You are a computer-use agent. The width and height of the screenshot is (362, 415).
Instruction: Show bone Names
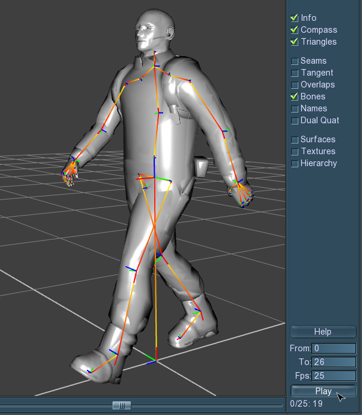295,109
